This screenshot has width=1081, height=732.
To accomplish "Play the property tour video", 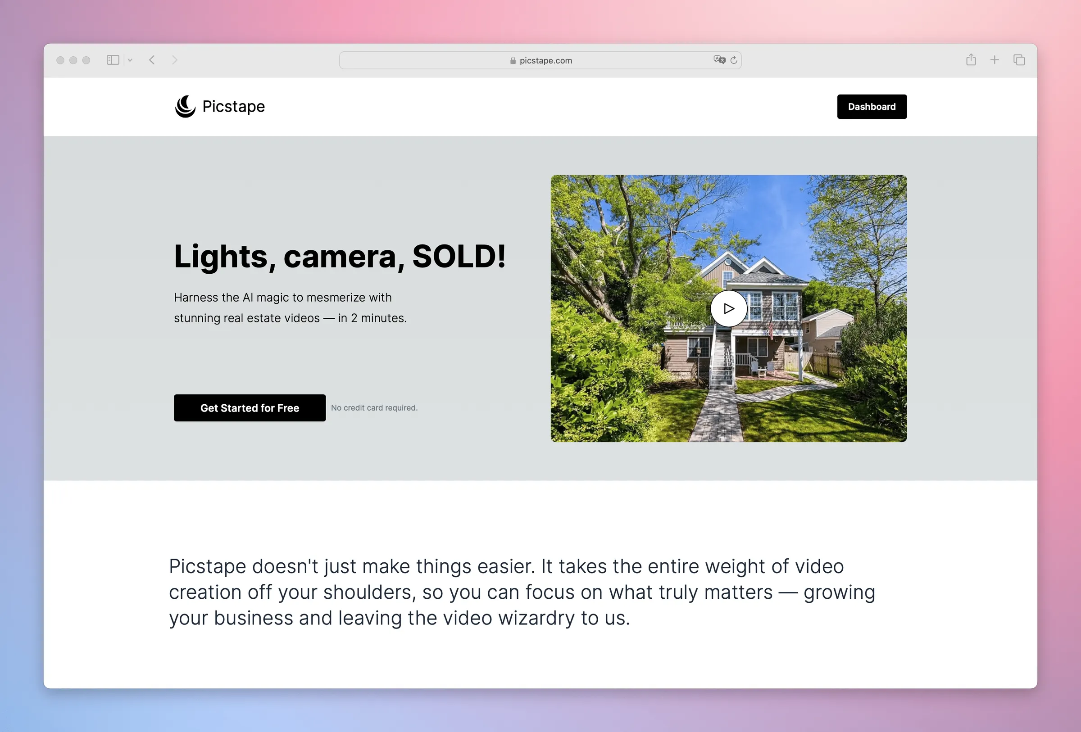I will click(x=729, y=308).
